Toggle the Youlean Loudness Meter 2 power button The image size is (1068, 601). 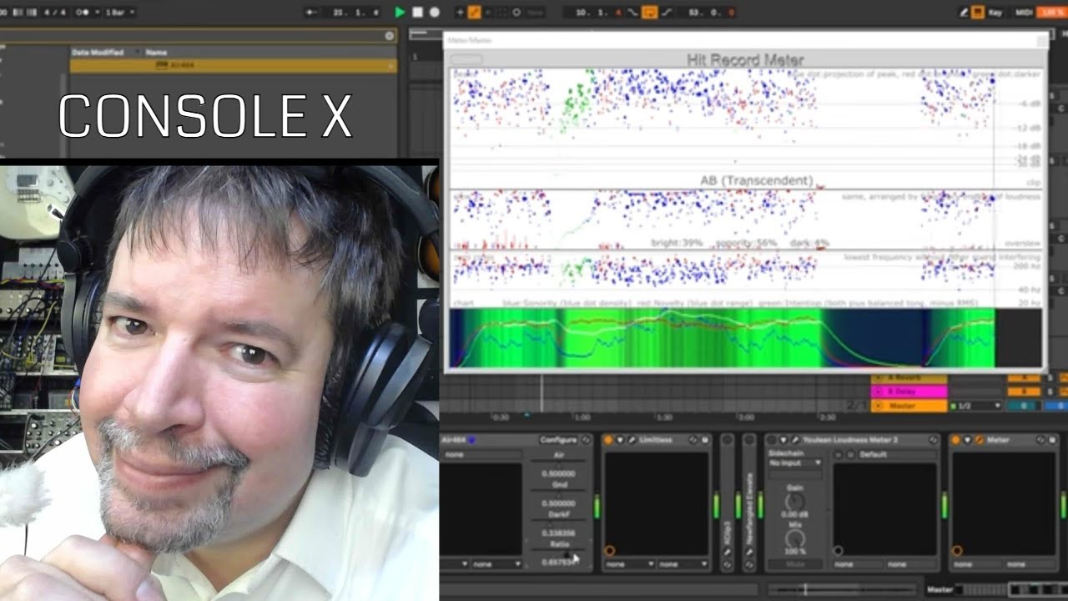coord(771,440)
